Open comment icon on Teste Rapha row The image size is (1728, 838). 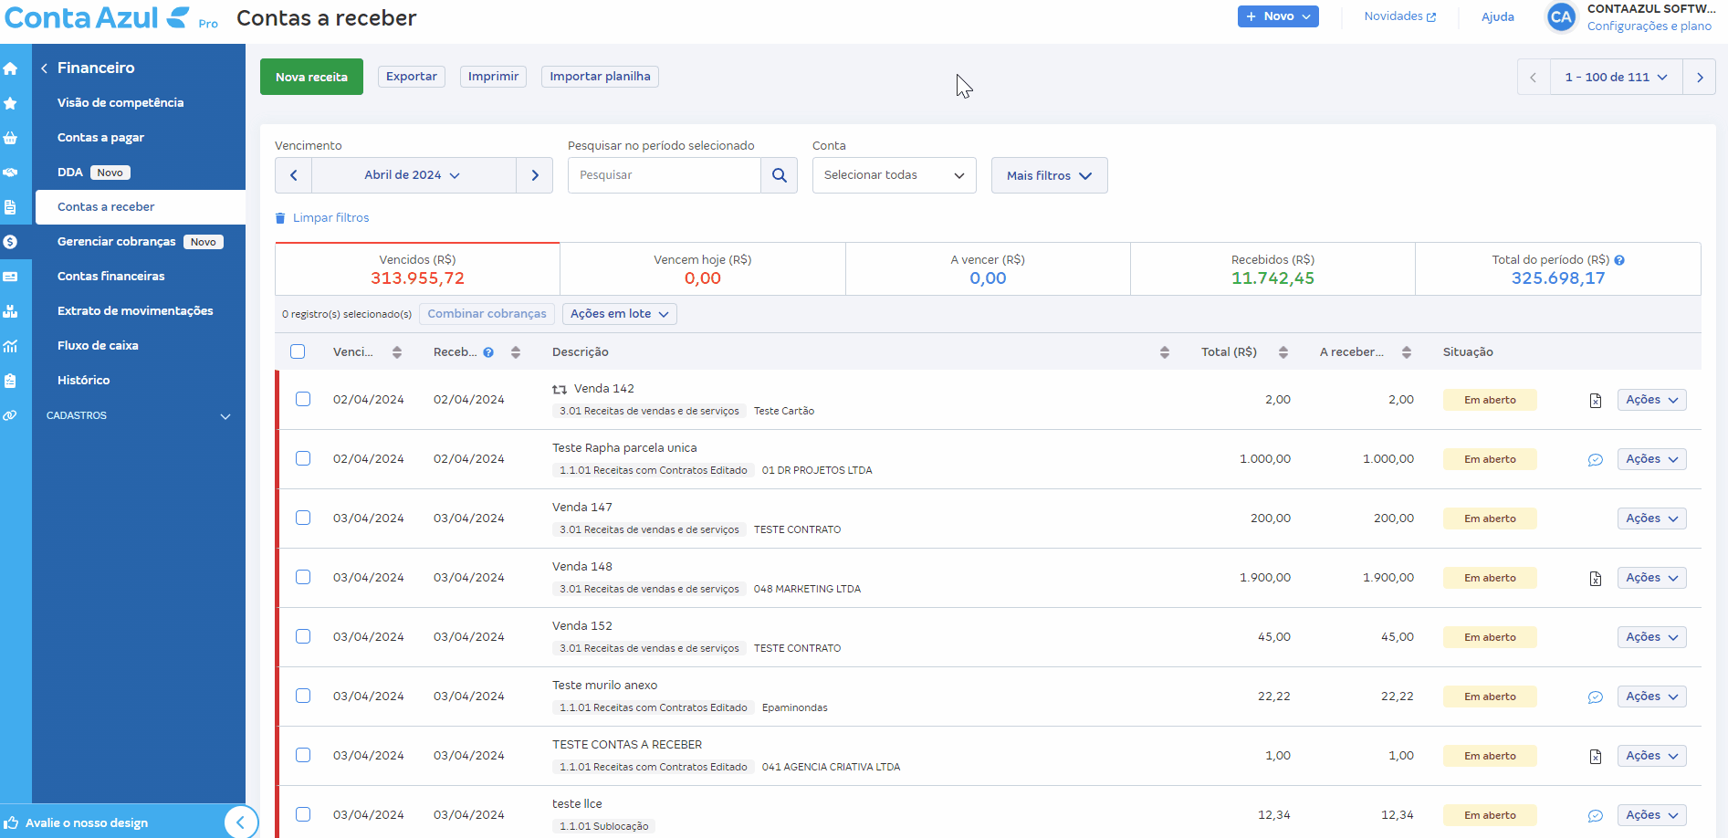[x=1596, y=460]
